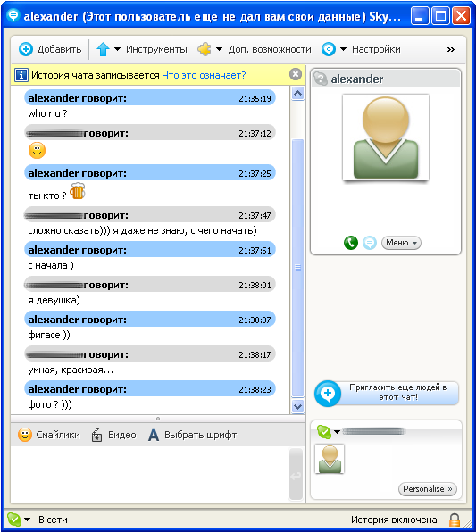Click the Доп. возможности puzzle icon
The image size is (476, 532).
tap(204, 49)
